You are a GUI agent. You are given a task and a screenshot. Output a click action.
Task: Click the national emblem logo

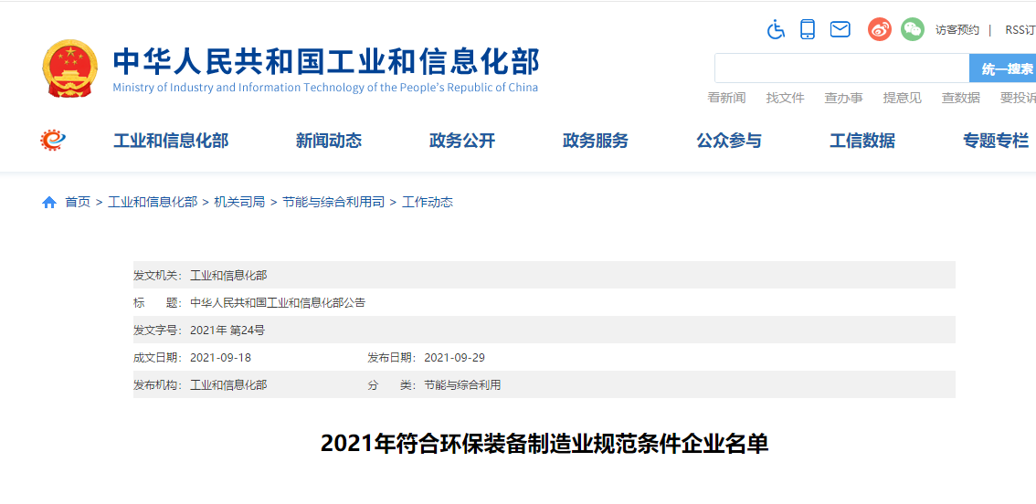pos(69,68)
